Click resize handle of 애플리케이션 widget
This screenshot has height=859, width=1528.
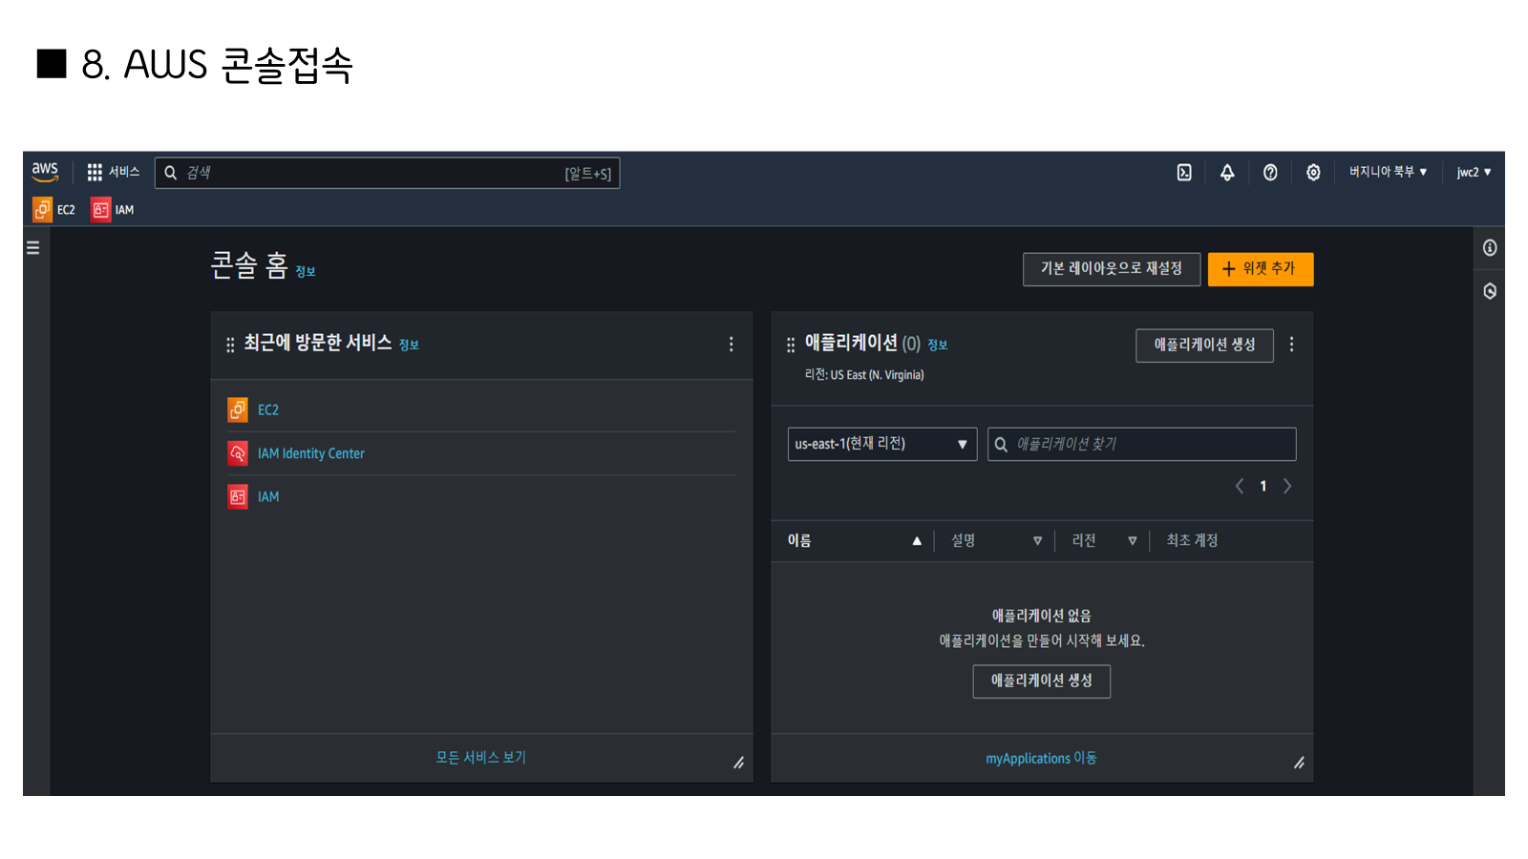(x=1299, y=763)
